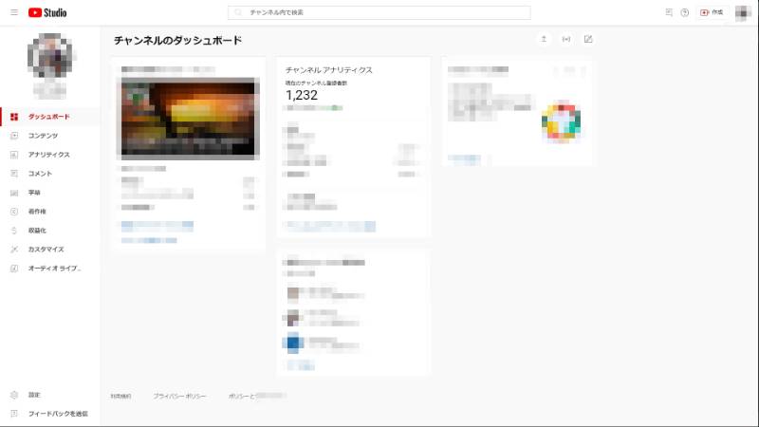This screenshot has height=427, width=759.
Task: Click the comments icon in sidebar
Action: pos(14,174)
